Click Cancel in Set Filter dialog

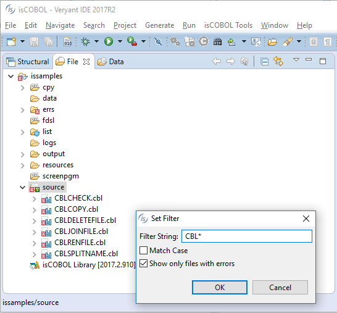[x=280, y=288]
